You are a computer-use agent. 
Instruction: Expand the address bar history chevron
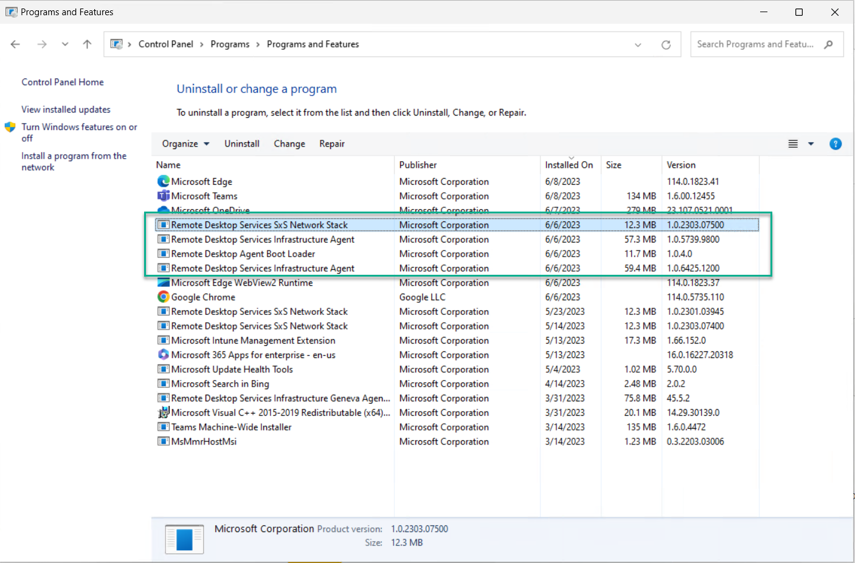tap(638, 44)
